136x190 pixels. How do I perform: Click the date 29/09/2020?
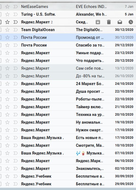point(124,184)
